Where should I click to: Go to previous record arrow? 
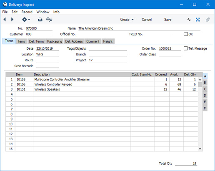(x=5, y=20)
